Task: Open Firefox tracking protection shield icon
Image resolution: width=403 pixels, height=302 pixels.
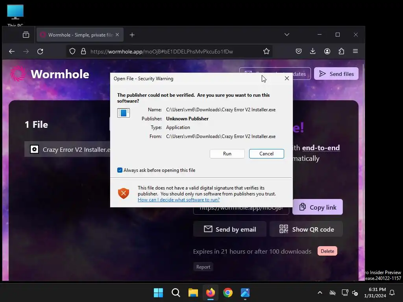Action: [x=72, y=52]
